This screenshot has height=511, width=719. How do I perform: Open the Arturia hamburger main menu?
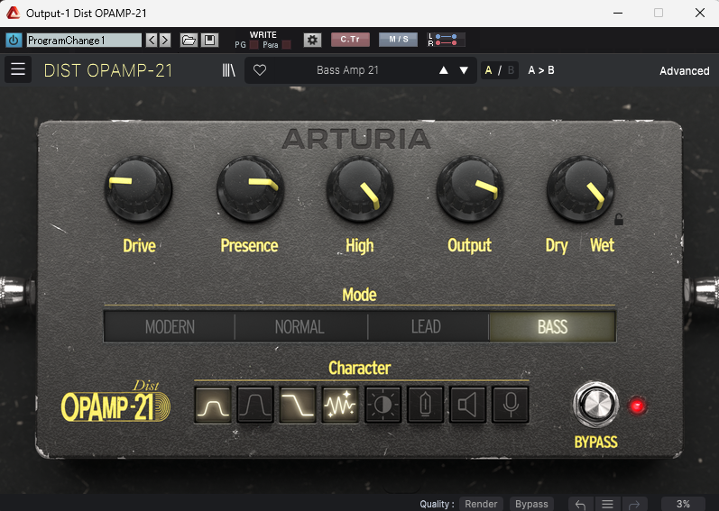18,69
